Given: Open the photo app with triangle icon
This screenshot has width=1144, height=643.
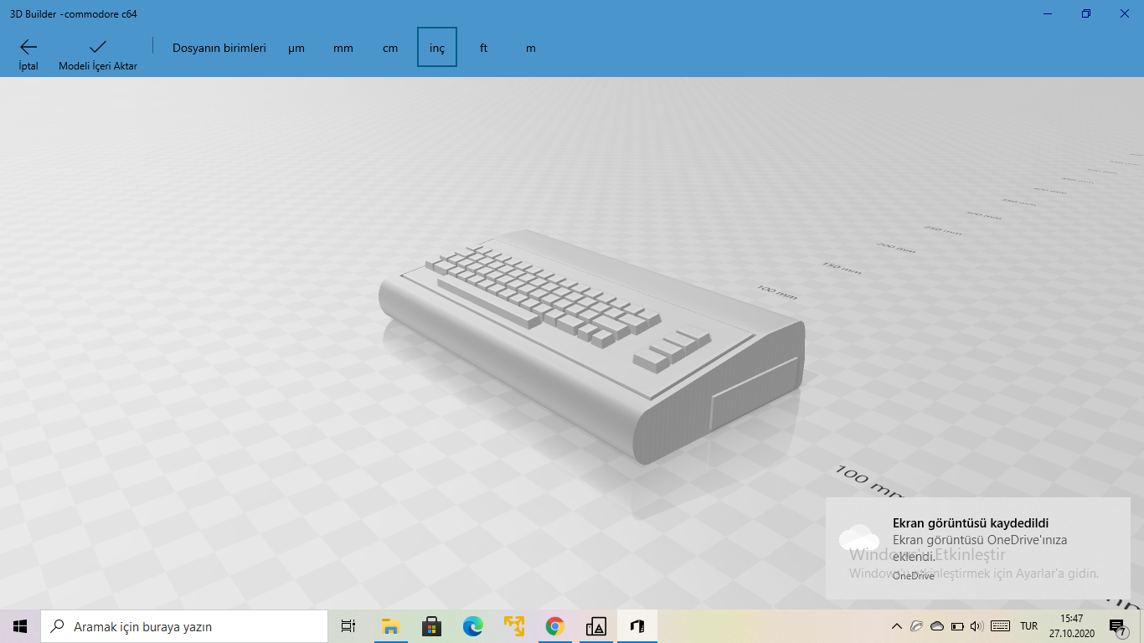Looking at the screenshot, I should tap(595, 626).
